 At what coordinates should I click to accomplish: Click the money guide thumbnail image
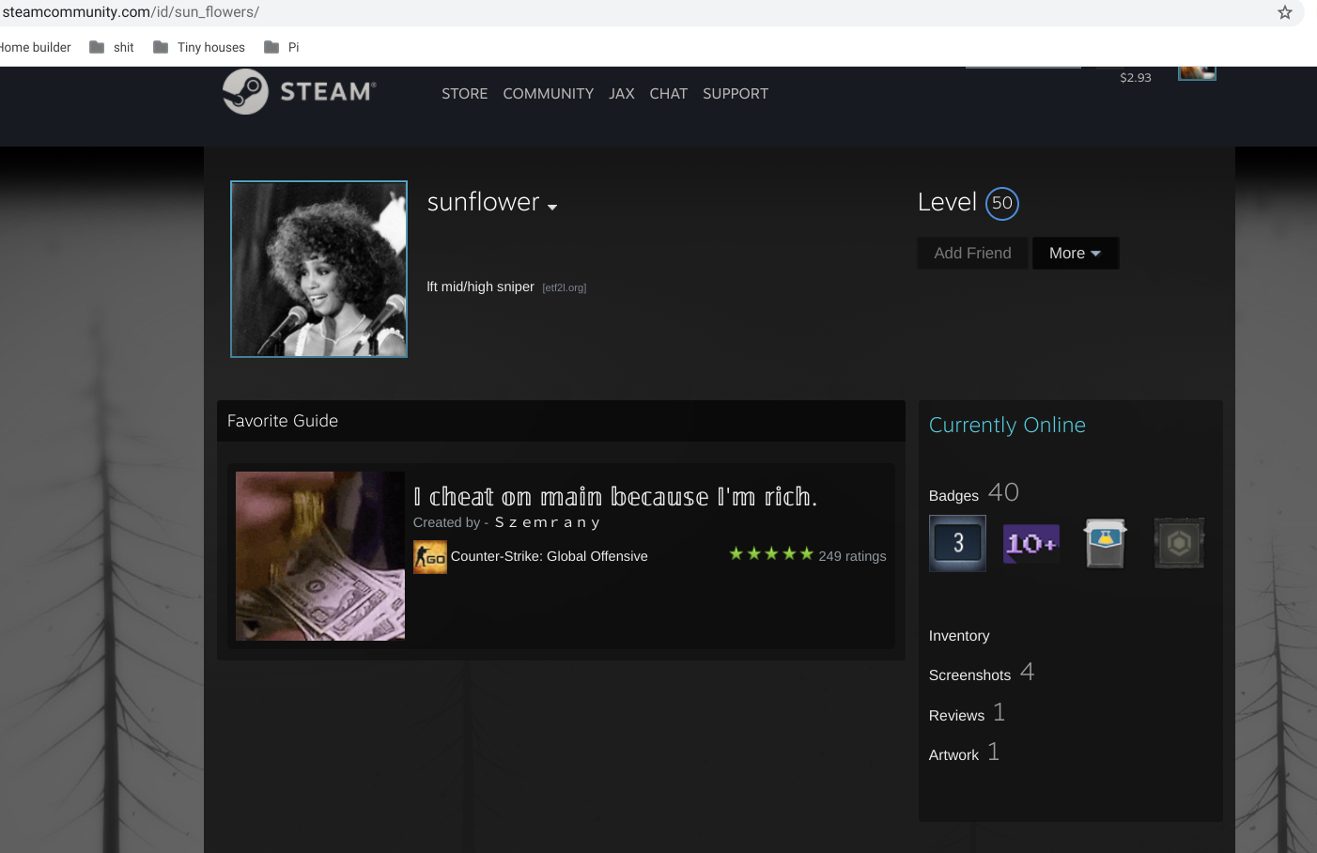(320, 556)
